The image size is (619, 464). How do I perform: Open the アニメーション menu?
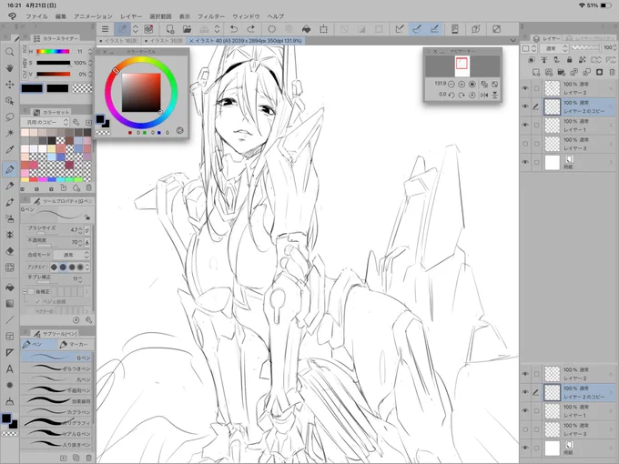(93, 16)
